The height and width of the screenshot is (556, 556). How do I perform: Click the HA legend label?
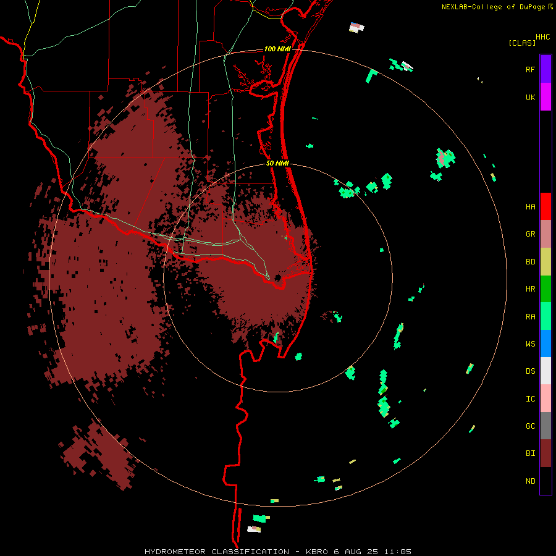tap(530, 207)
